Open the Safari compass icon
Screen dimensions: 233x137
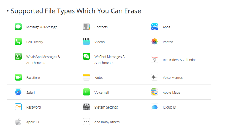(18, 92)
